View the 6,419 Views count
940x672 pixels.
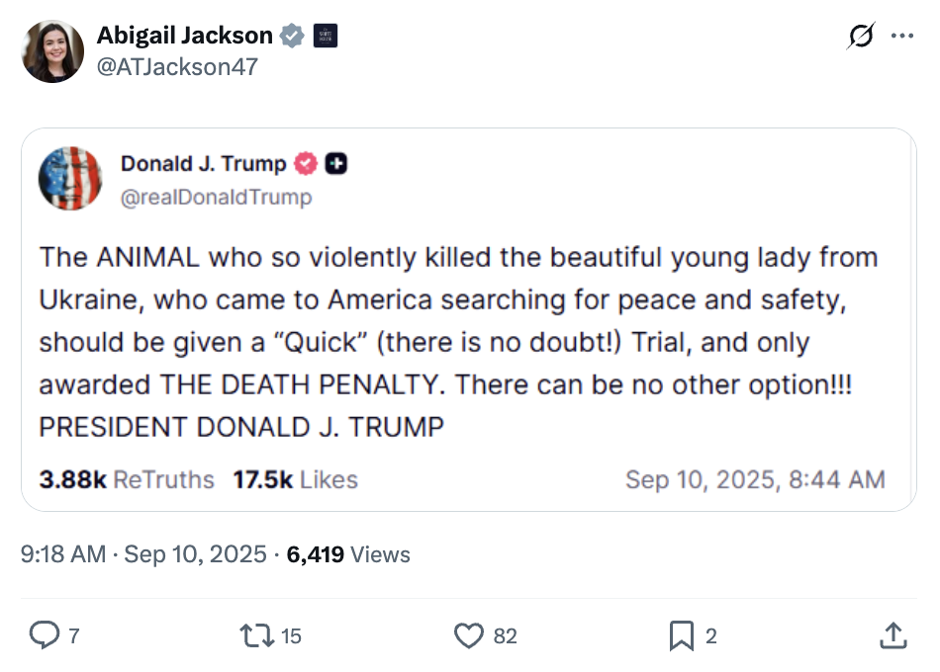348,554
